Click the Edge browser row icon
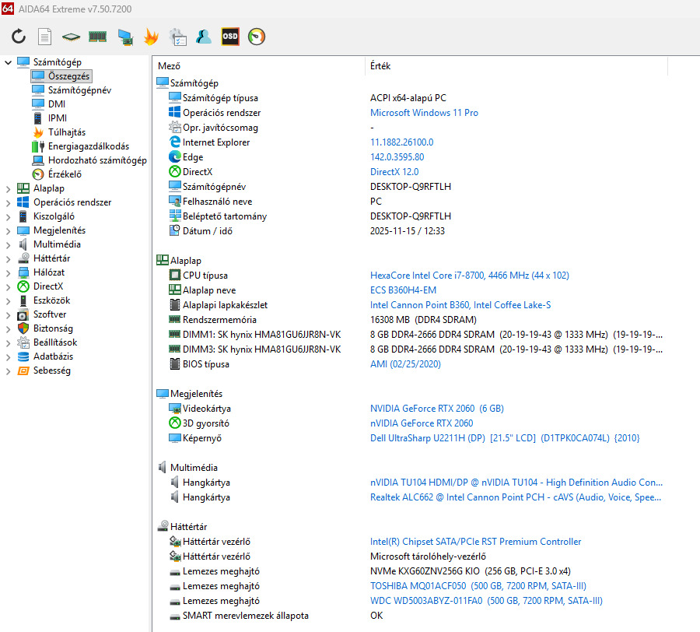 (x=175, y=156)
